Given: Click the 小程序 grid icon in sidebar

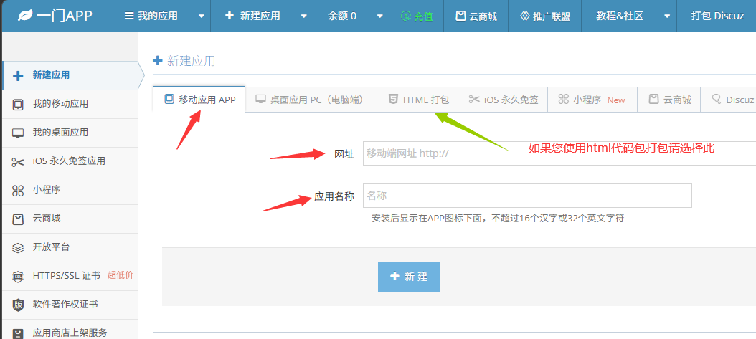Looking at the screenshot, I should pyautogui.click(x=18, y=190).
